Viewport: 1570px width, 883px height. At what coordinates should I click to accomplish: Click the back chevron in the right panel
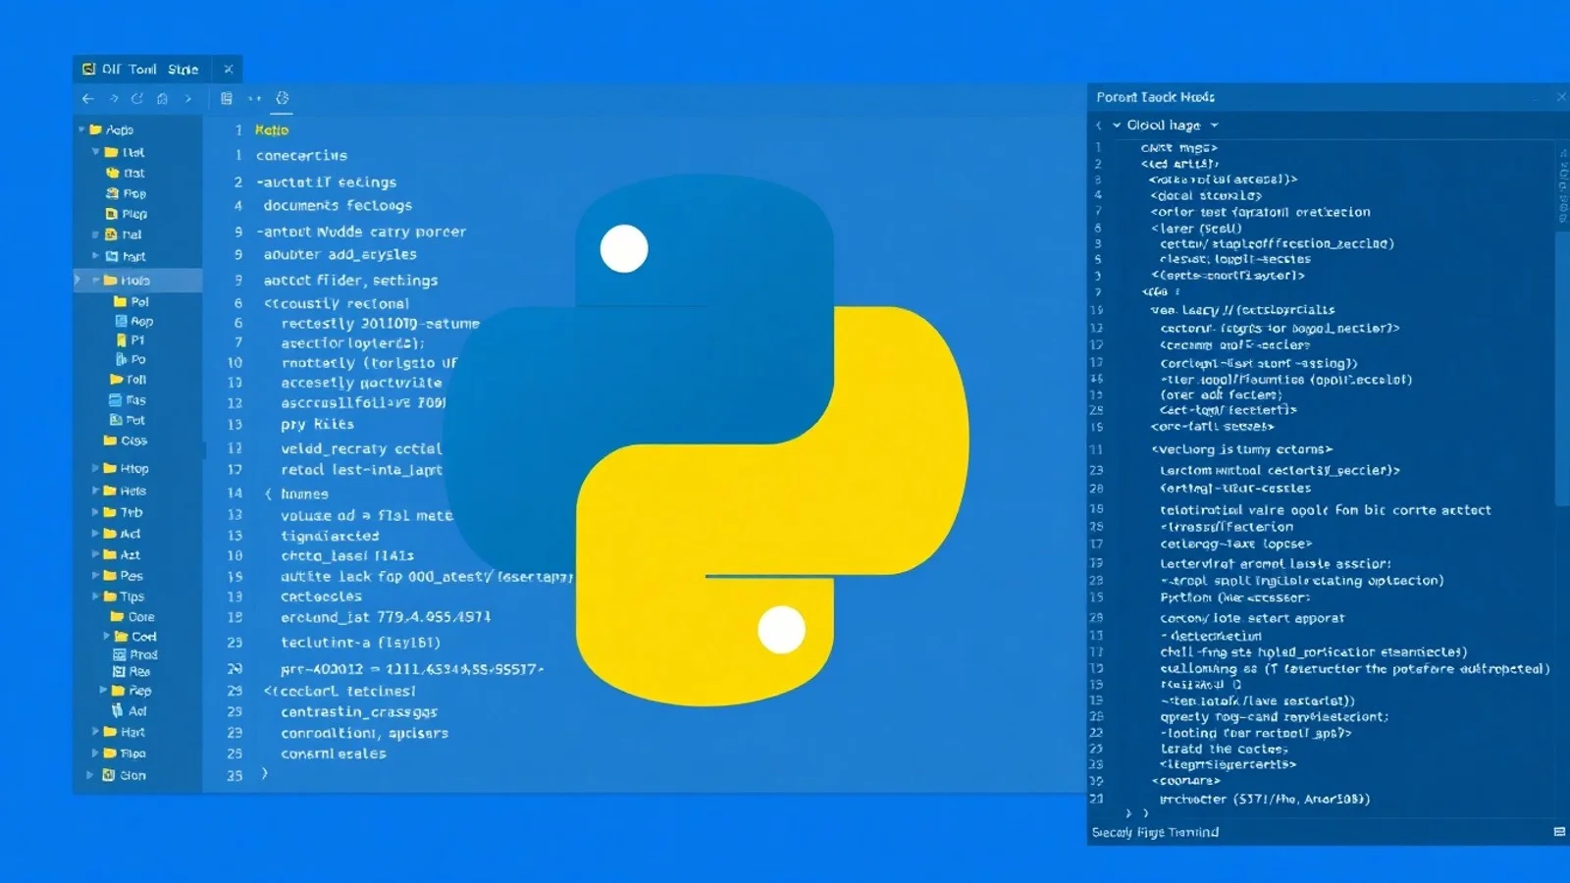[x=1099, y=126]
